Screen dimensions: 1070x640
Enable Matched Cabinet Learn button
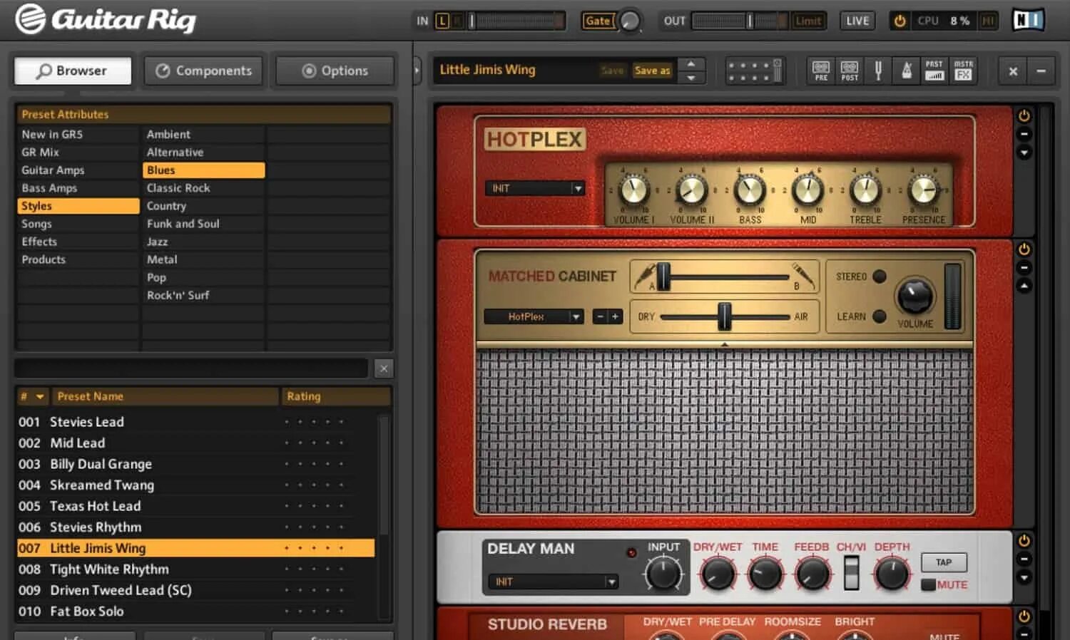click(x=880, y=316)
